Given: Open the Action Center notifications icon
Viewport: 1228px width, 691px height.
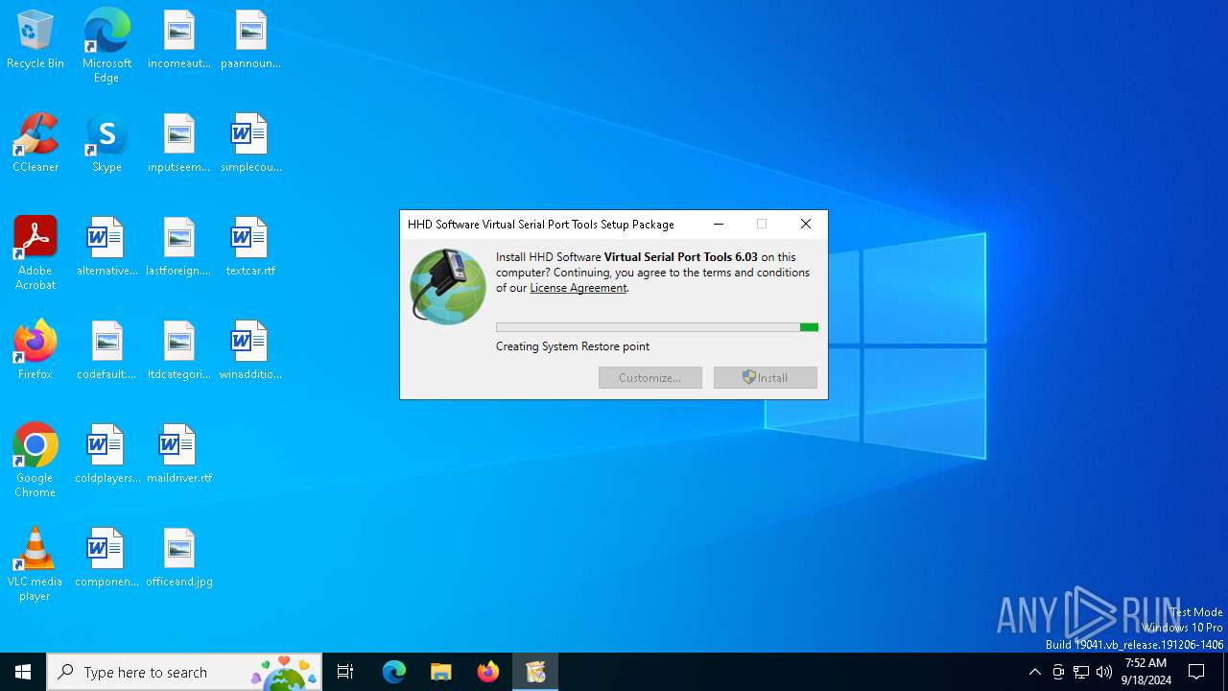Looking at the screenshot, I should [x=1197, y=672].
